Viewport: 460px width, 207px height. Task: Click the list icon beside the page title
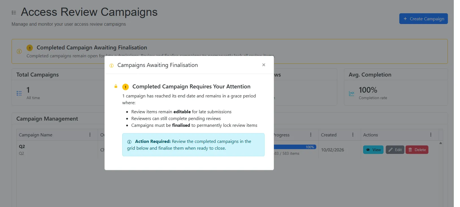pos(14,13)
